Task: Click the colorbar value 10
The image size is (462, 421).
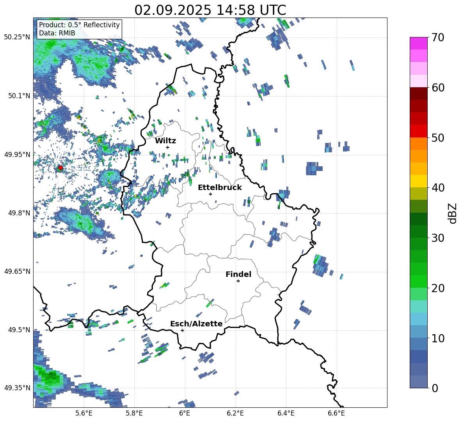Action: pyautogui.click(x=438, y=338)
